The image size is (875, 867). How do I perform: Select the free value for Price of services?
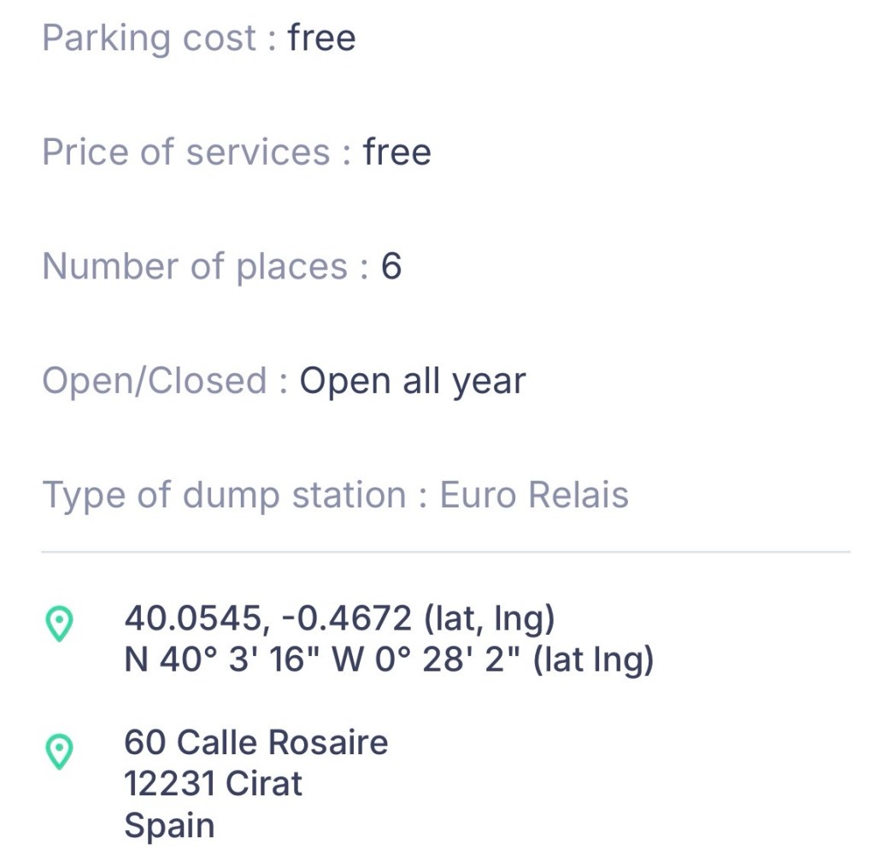point(396,152)
